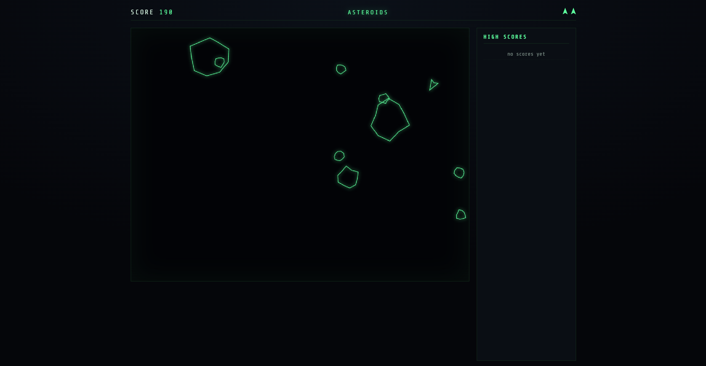Click the upper small asteroid near the right edge

point(459,173)
